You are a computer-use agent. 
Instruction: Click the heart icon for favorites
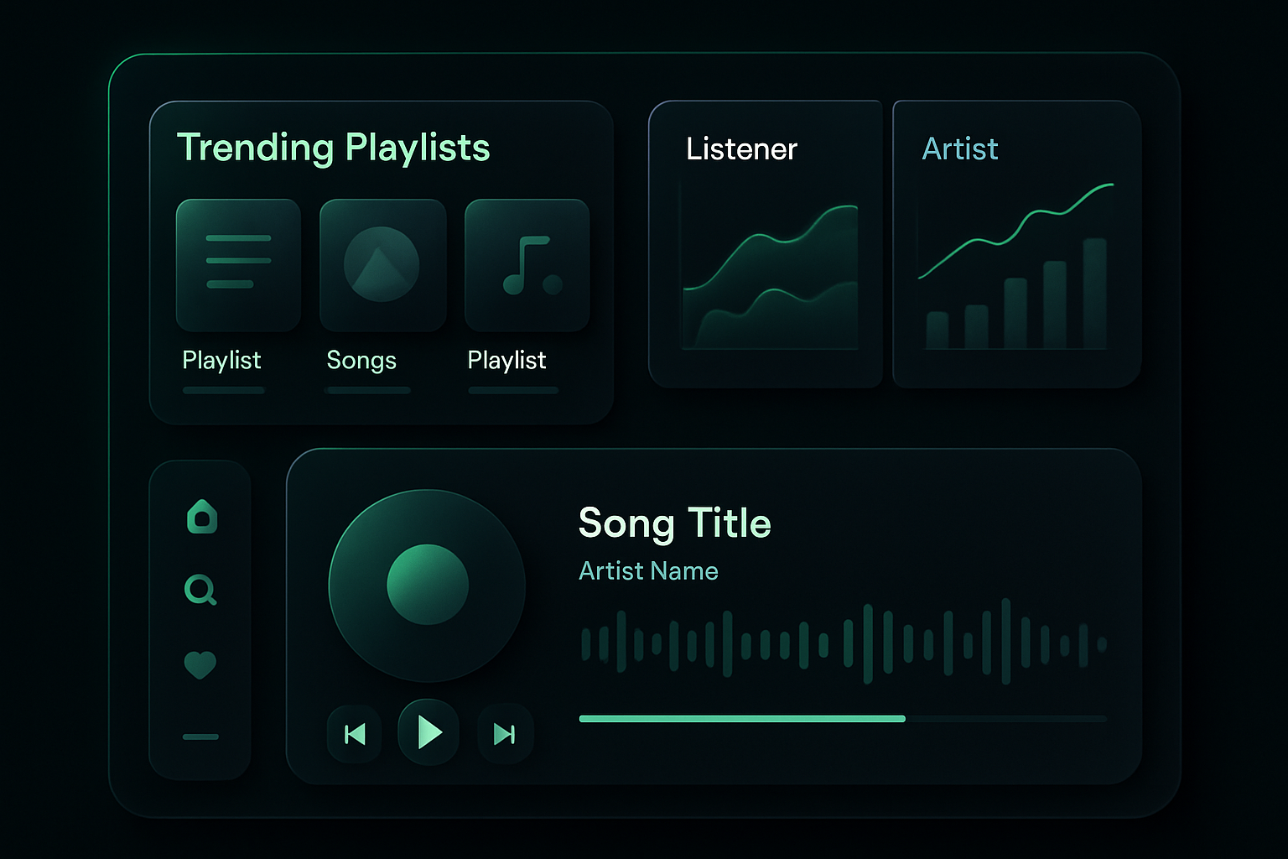pyautogui.click(x=200, y=664)
